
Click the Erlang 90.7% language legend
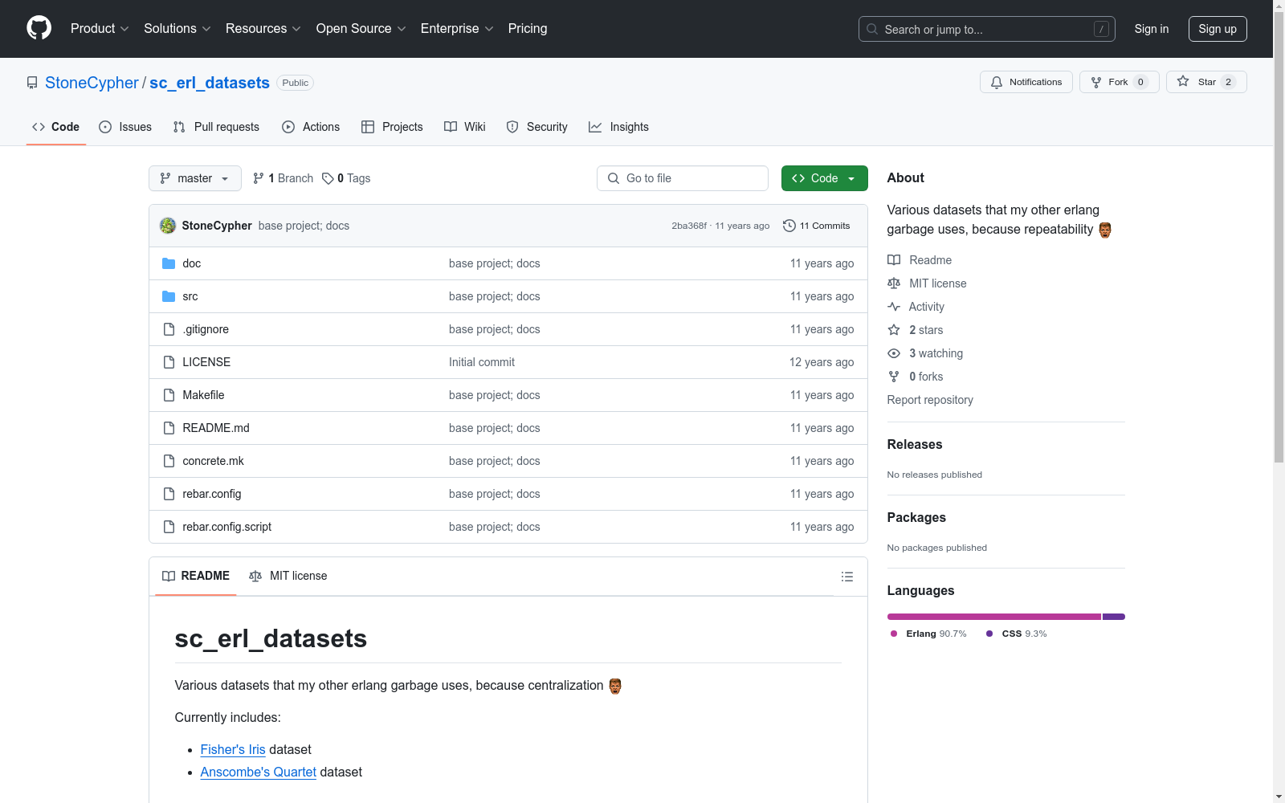pyautogui.click(x=929, y=634)
